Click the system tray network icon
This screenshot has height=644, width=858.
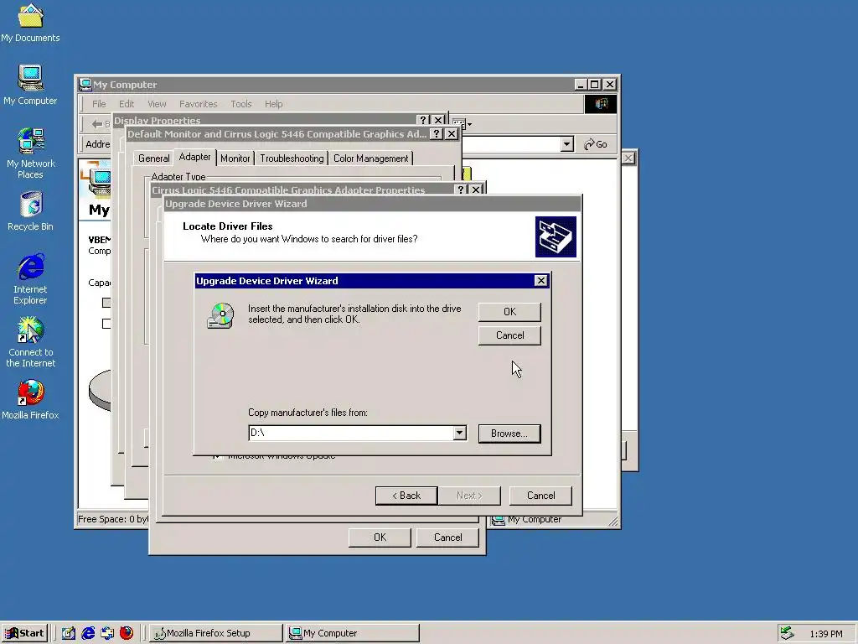click(x=787, y=633)
